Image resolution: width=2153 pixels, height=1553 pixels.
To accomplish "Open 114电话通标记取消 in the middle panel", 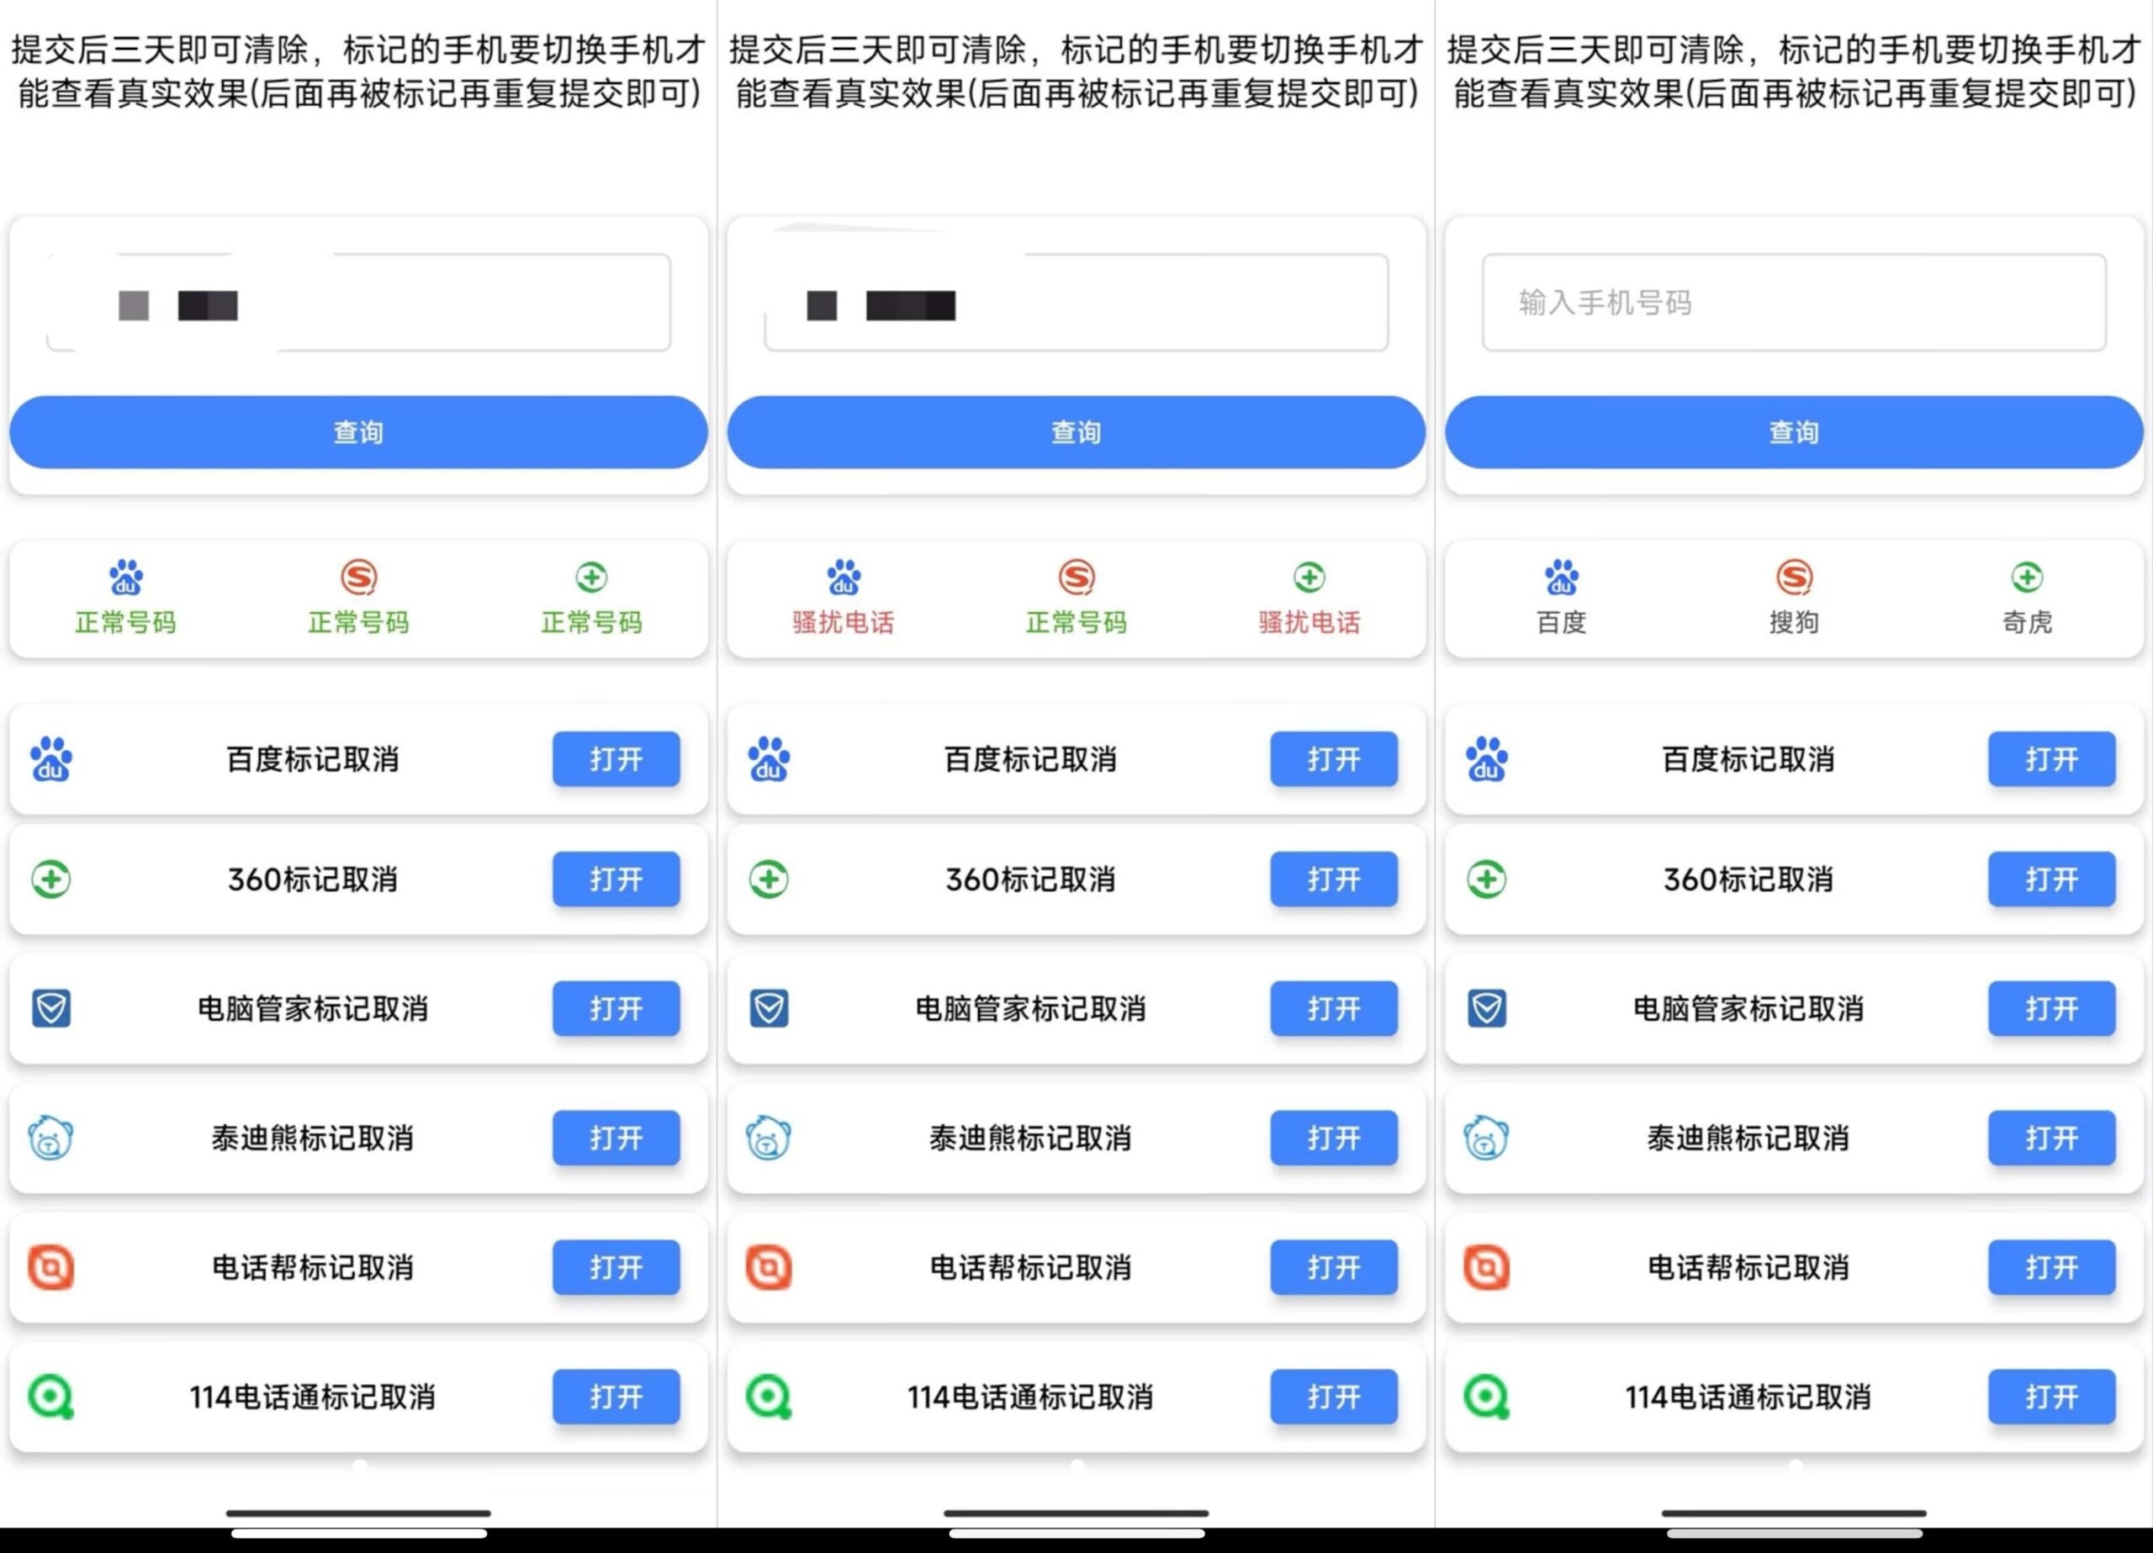I will tap(1334, 1397).
